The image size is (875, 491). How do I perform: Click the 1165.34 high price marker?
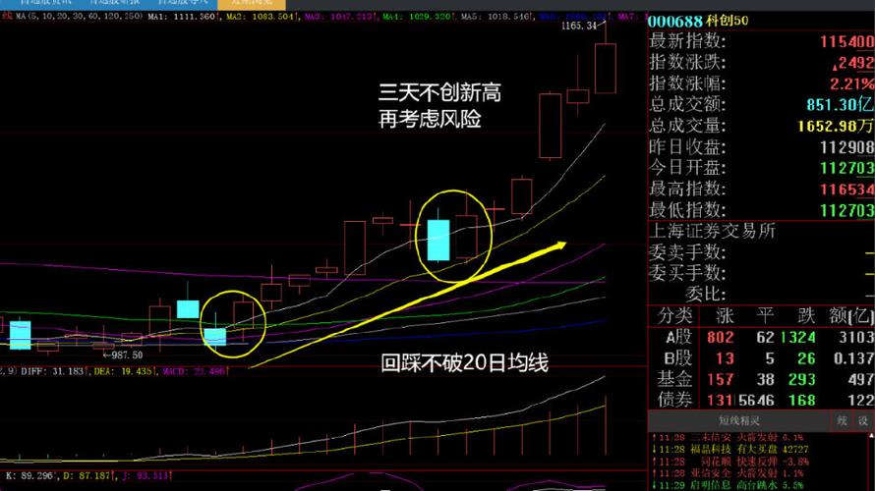point(579,27)
